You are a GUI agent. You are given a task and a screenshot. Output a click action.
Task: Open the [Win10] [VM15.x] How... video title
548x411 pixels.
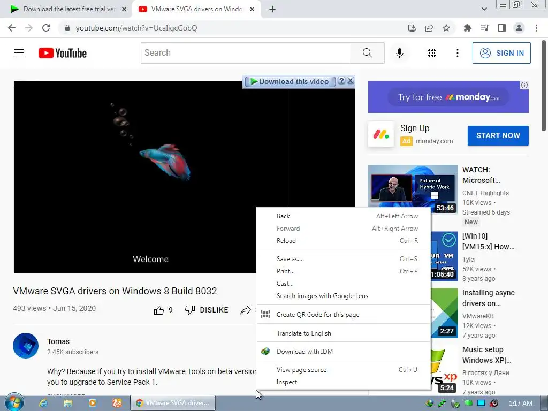click(x=488, y=241)
